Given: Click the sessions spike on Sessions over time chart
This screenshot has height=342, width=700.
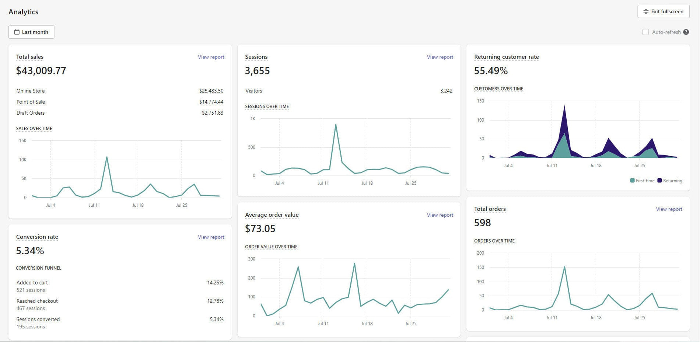Looking at the screenshot, I should [336, 125].
